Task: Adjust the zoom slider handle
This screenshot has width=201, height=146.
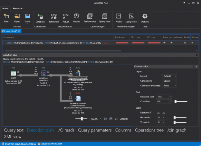Action: pyautogui.click(x=82, y=119)
